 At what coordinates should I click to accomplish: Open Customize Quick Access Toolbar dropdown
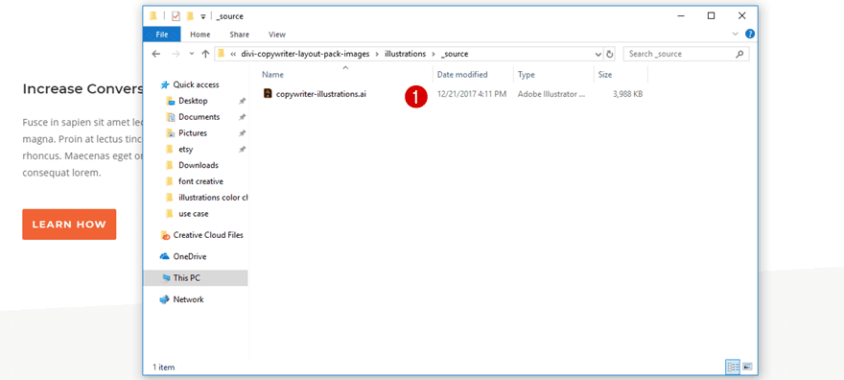(x=203, y=16)
